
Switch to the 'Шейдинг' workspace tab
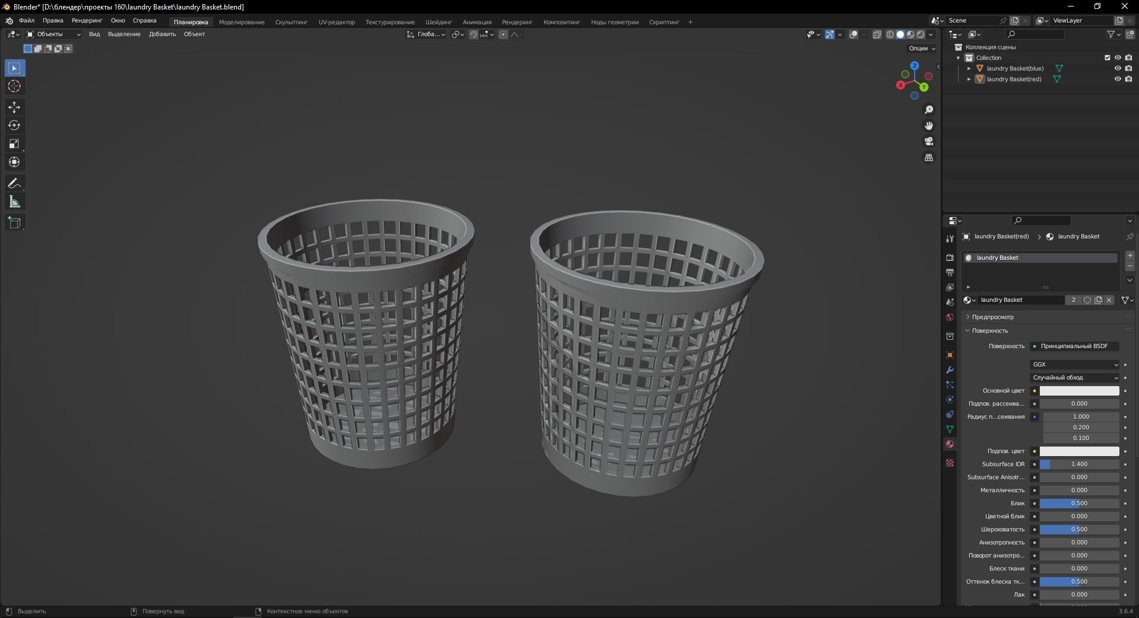(x=439, y=22)
